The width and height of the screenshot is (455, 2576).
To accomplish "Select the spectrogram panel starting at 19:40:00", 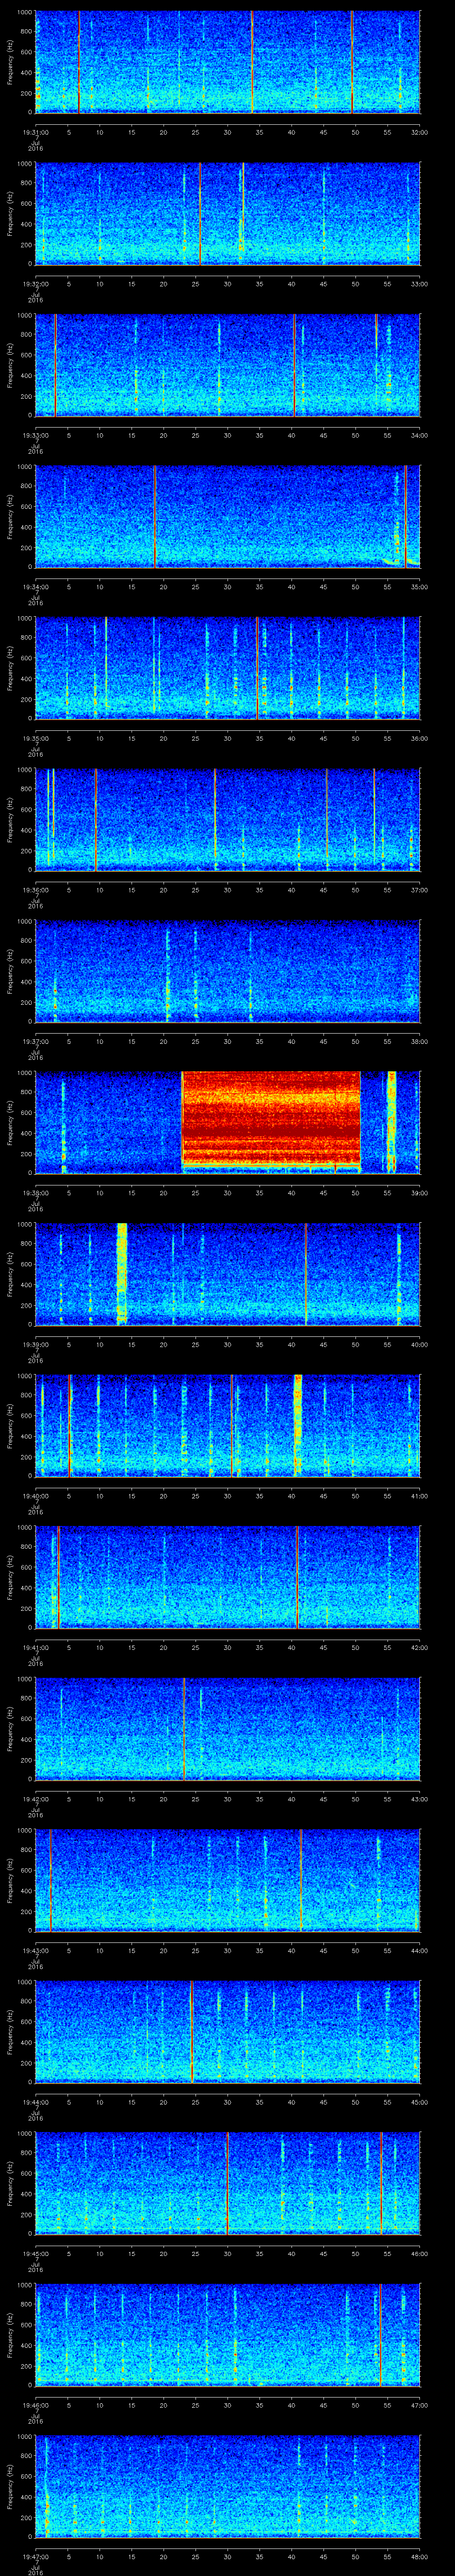I will (227, 1426).
